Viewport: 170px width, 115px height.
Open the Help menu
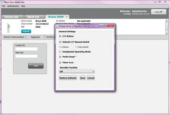click(23, 6)
